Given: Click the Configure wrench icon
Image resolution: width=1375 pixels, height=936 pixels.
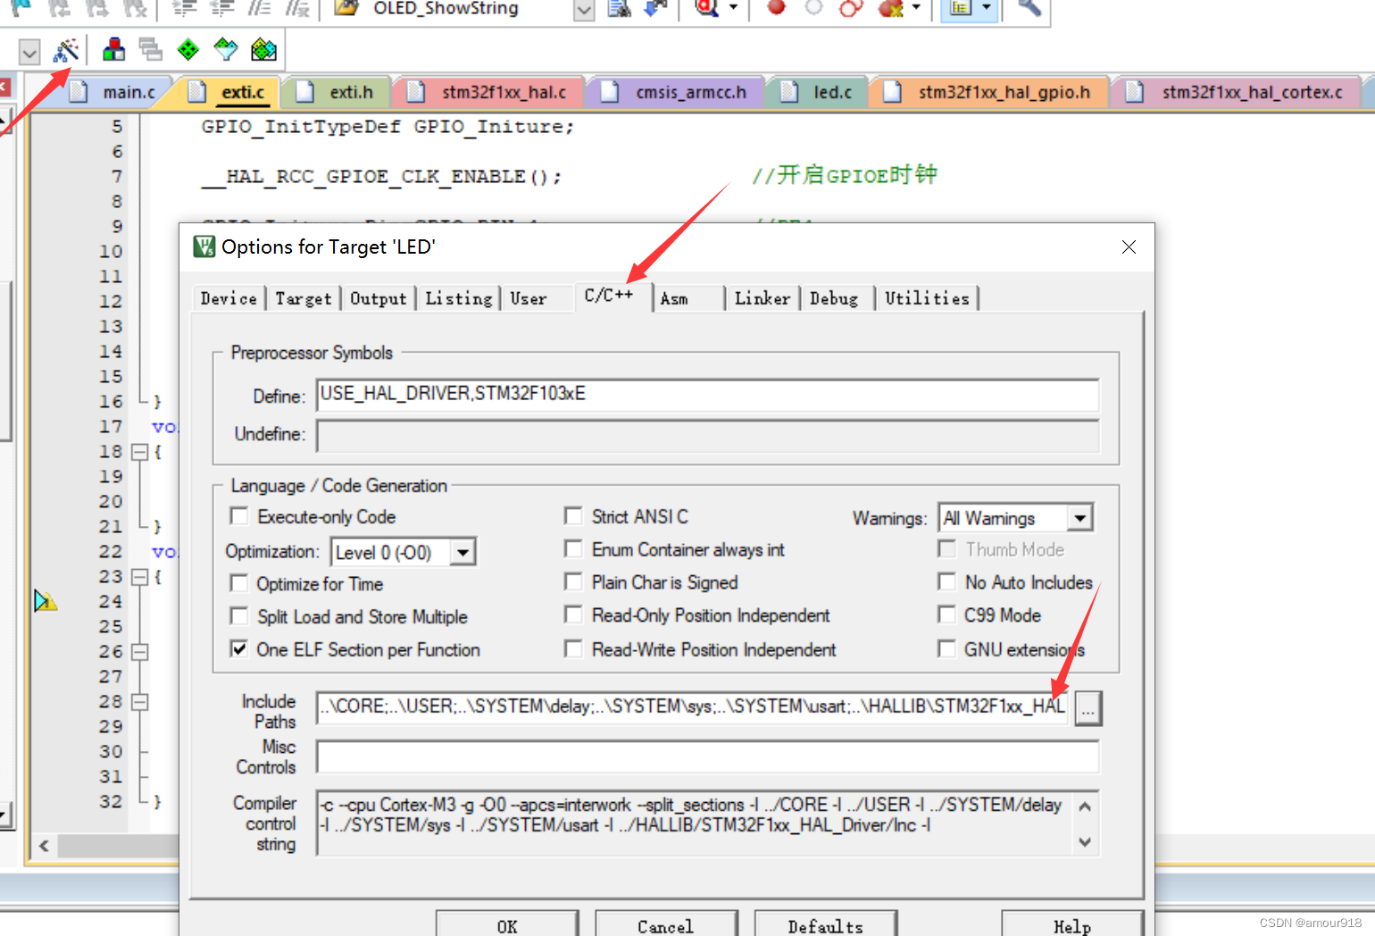Looking at the screenshot, I should pyautogui.click(x=1029, y=9).
